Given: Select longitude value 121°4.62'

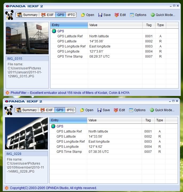Looking at the screenshot, I should (96, 147).
